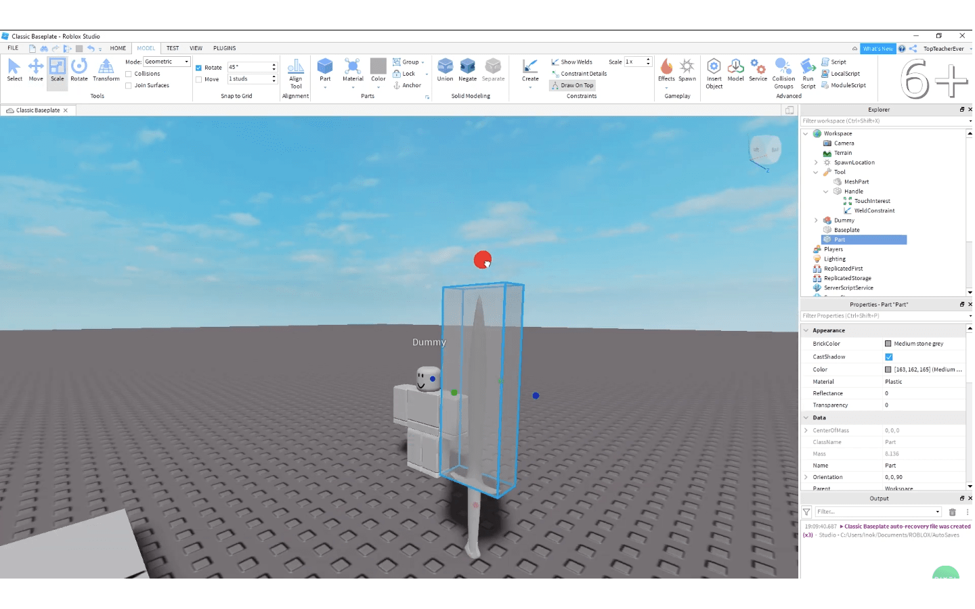Collapse the Tool node

(815, 172)
